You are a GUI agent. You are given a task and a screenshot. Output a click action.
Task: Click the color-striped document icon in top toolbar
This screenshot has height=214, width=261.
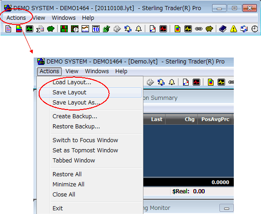click(x=19, y=29)
